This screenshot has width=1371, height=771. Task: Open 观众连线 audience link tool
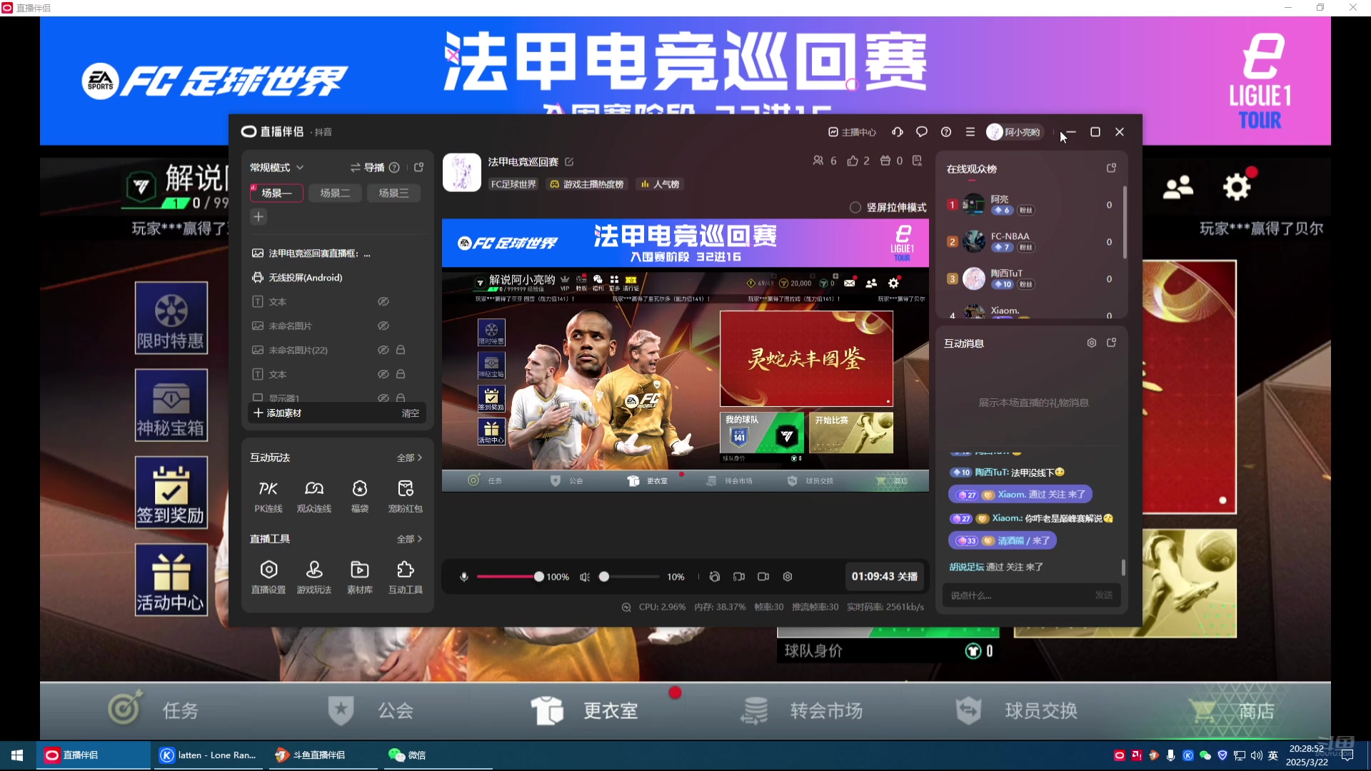click(314, 496)
